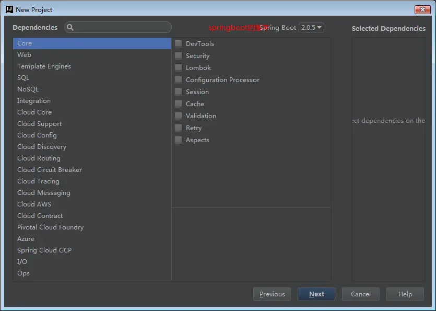The image size is (436, 311).
Task: Enable the Retry dependency
Action: click(178, 128)
